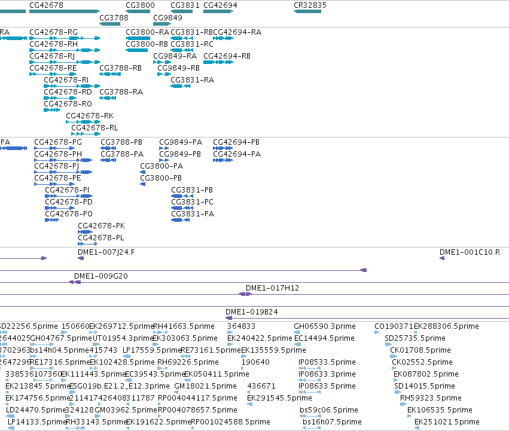Select the CG42678-PK protein label
The height and width of the screenshot is (431, 509).
coord(102,226)
